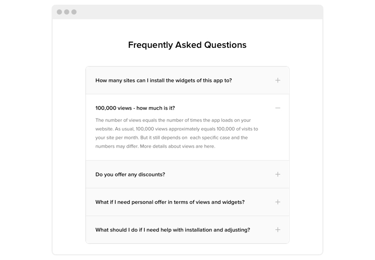Expand the personal offer question via plus icon
Screen dimensions: 375x260
pyautogui.click(x=278, y=202)
